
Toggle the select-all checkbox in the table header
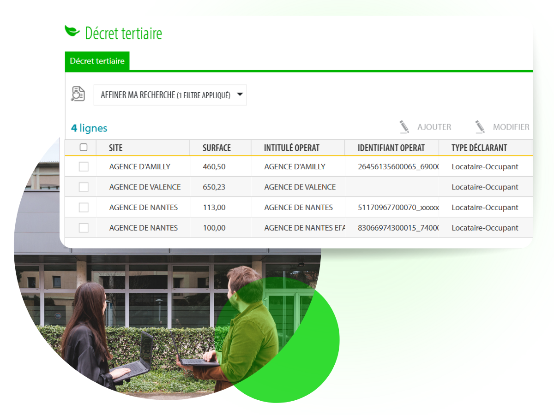(x=84, y=147)
